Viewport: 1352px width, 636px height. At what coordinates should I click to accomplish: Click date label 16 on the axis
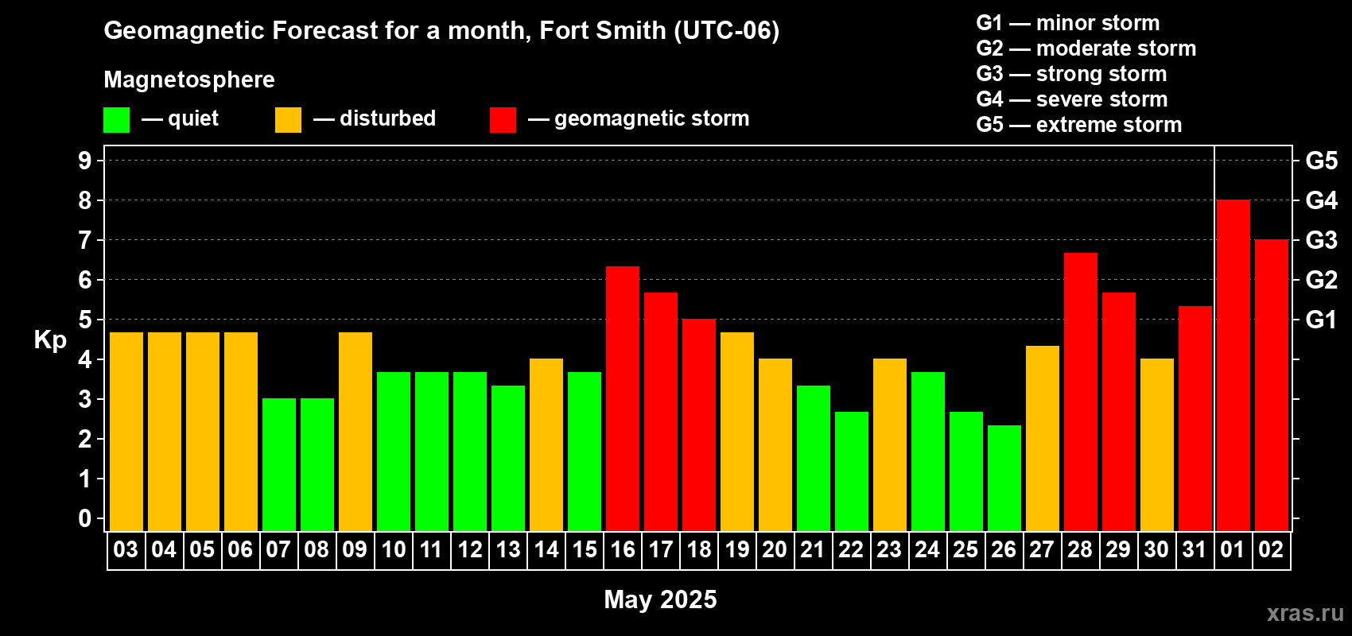pos(623,550)
